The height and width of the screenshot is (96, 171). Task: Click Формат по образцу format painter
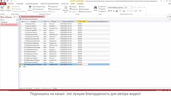[x=19, y=11]
